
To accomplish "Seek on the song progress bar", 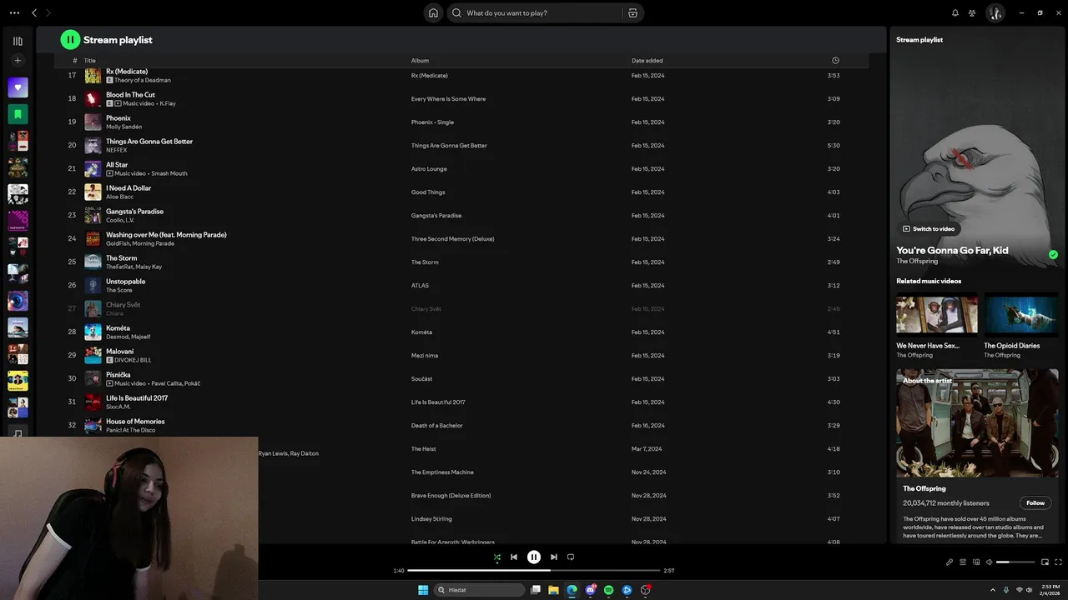I will pos(534,571).
